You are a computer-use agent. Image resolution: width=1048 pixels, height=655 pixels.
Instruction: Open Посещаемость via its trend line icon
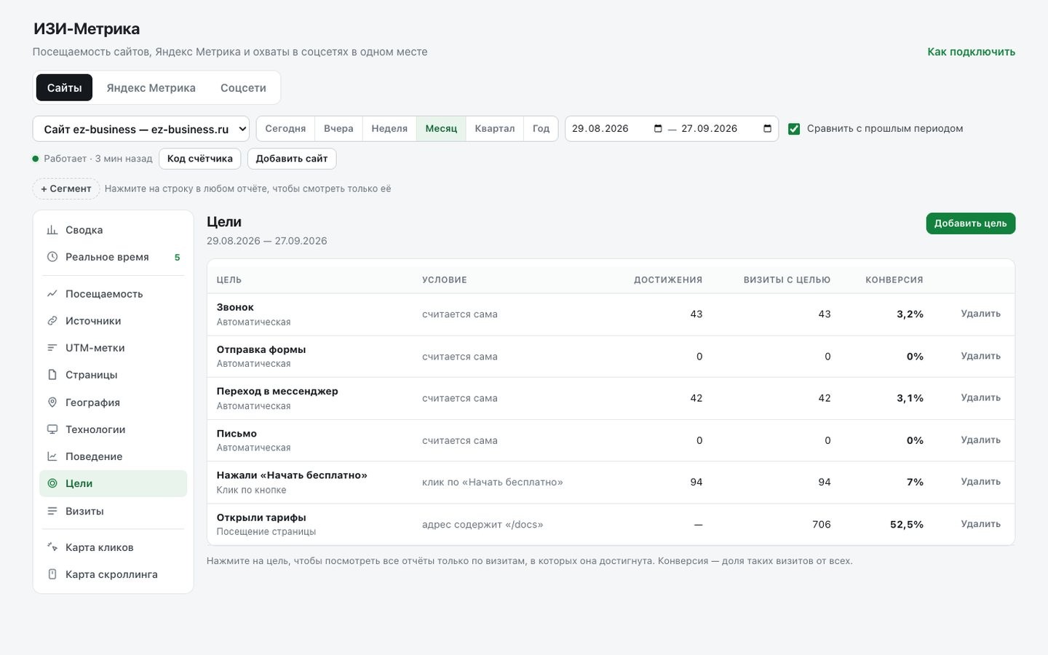52,294
